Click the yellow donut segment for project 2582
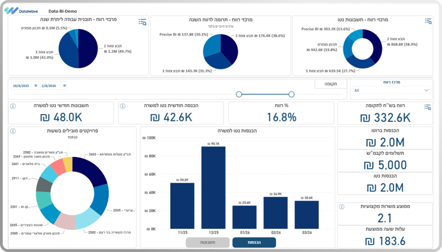 click(68, 164)
